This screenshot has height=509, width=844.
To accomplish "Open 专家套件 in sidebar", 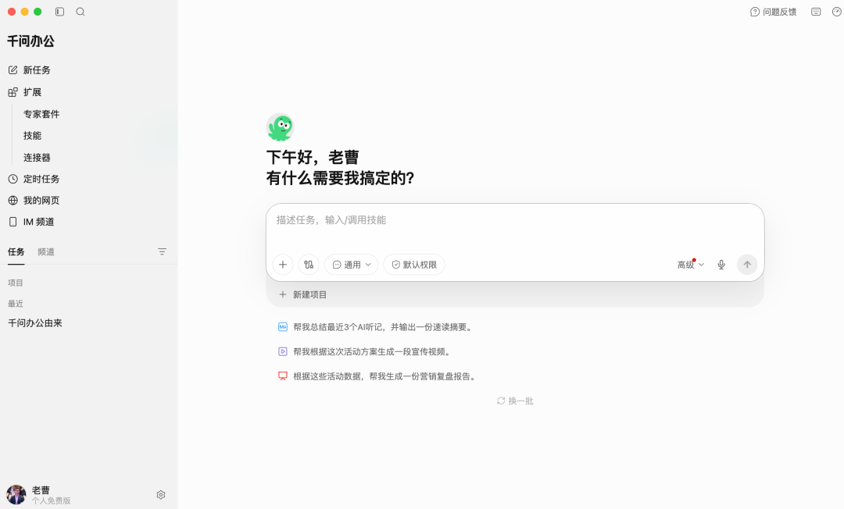I will click(41, 114).
